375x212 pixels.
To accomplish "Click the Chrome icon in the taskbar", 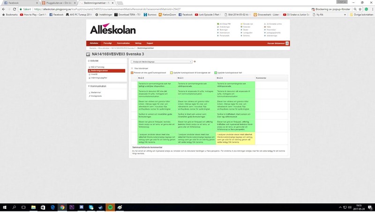I will (x=62, y=207).
